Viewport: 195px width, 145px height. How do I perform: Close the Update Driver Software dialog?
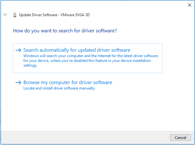(189, 5)
